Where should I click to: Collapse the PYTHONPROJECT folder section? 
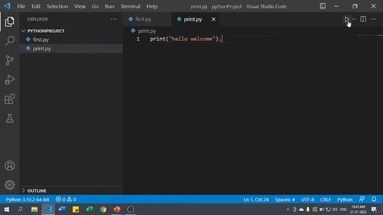pyautogui.click(x=46, y=31)
